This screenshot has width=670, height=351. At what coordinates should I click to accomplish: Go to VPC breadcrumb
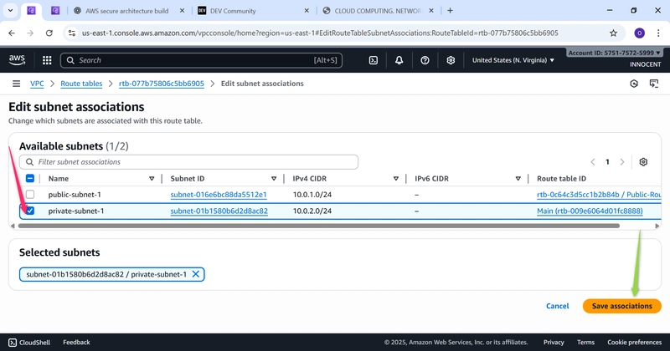coord(37,84)
